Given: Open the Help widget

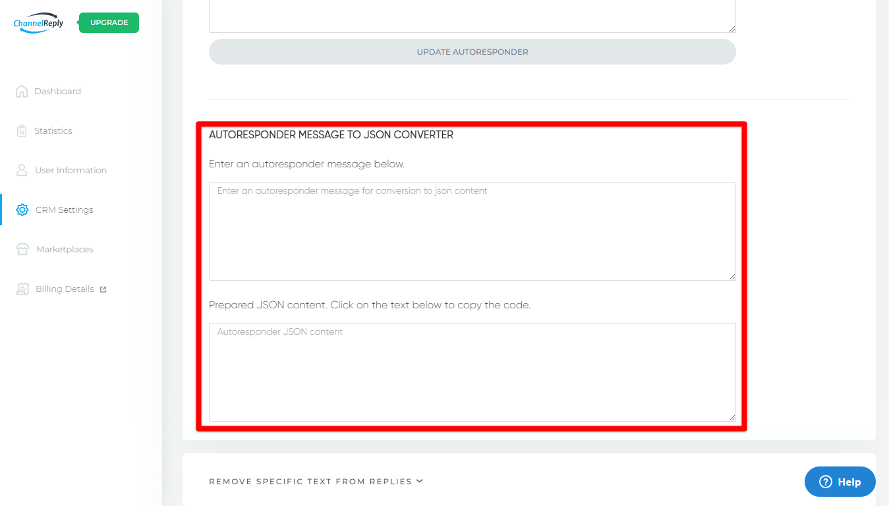Looking at the screenshot, I should point(840,482).
